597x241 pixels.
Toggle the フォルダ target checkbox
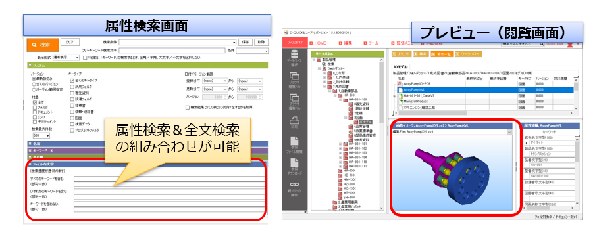tap(35, 108)
